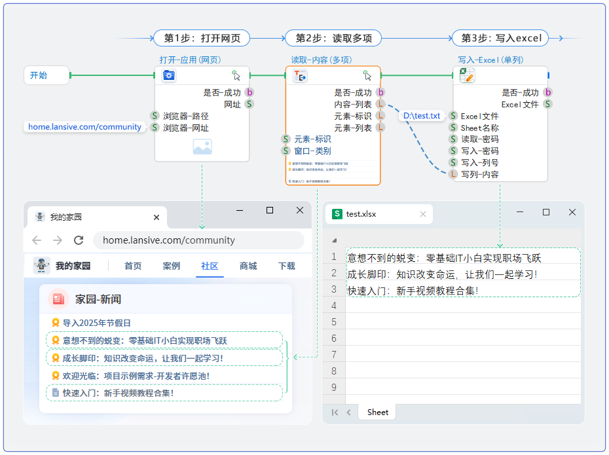
Task: Click the 第2步：读取多项 step label
Action: click(333, 39)
